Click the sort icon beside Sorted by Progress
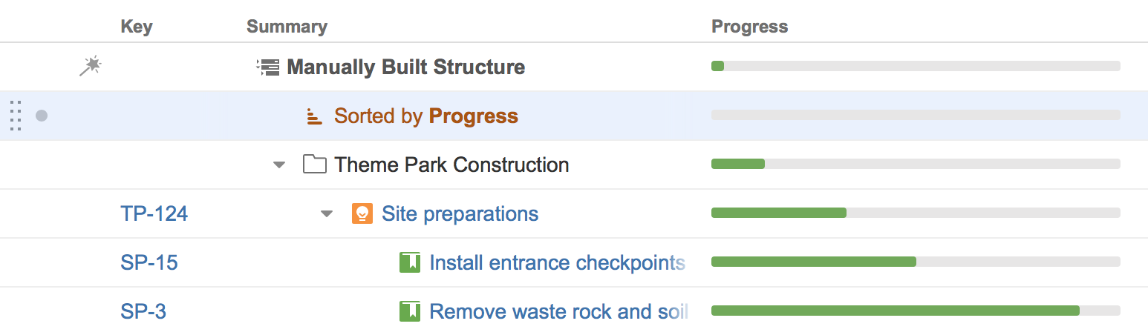This screenshot has height=335, width=1148. tap(315, 116)
